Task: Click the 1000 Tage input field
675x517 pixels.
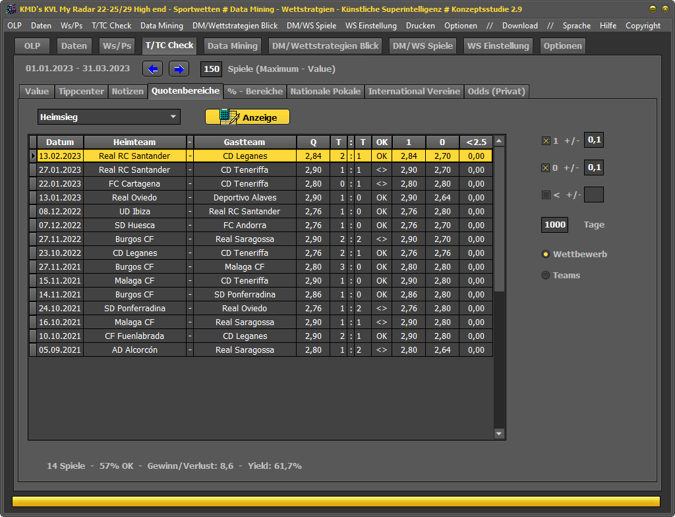Action: 554,224
